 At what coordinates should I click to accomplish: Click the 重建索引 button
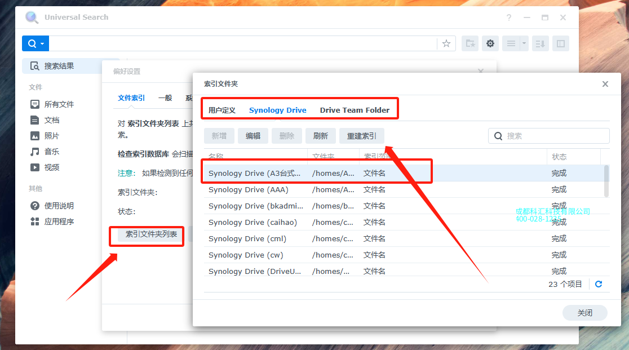(x=361, y=136)
